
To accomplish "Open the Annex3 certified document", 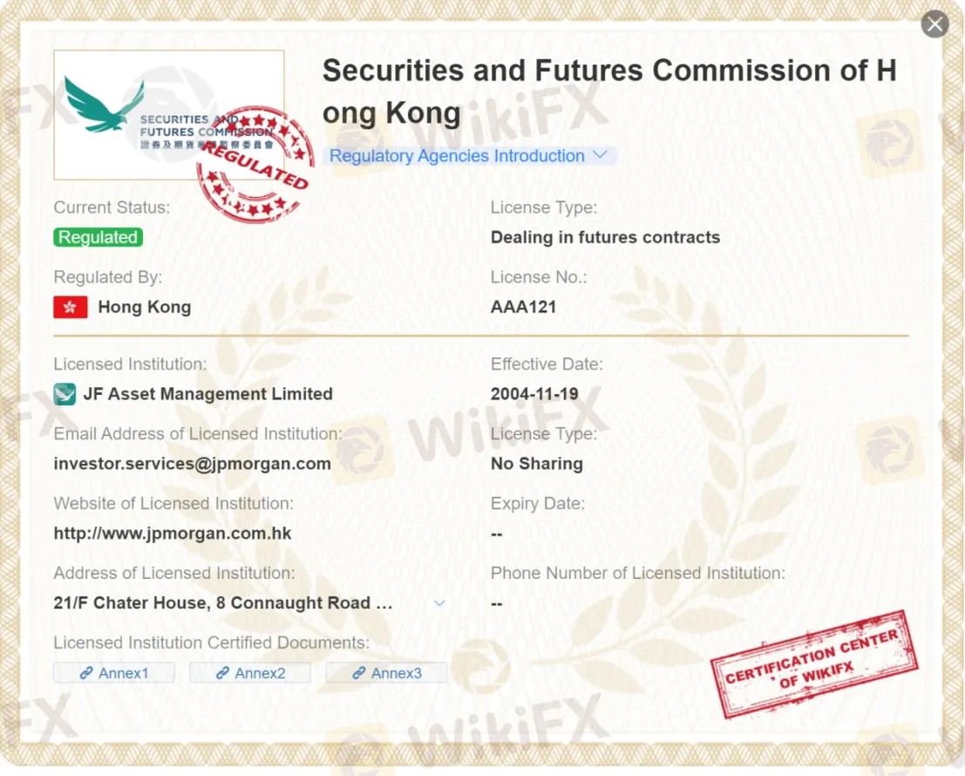I will coord(386,672).
